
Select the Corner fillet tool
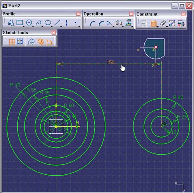tap(92, 23)
